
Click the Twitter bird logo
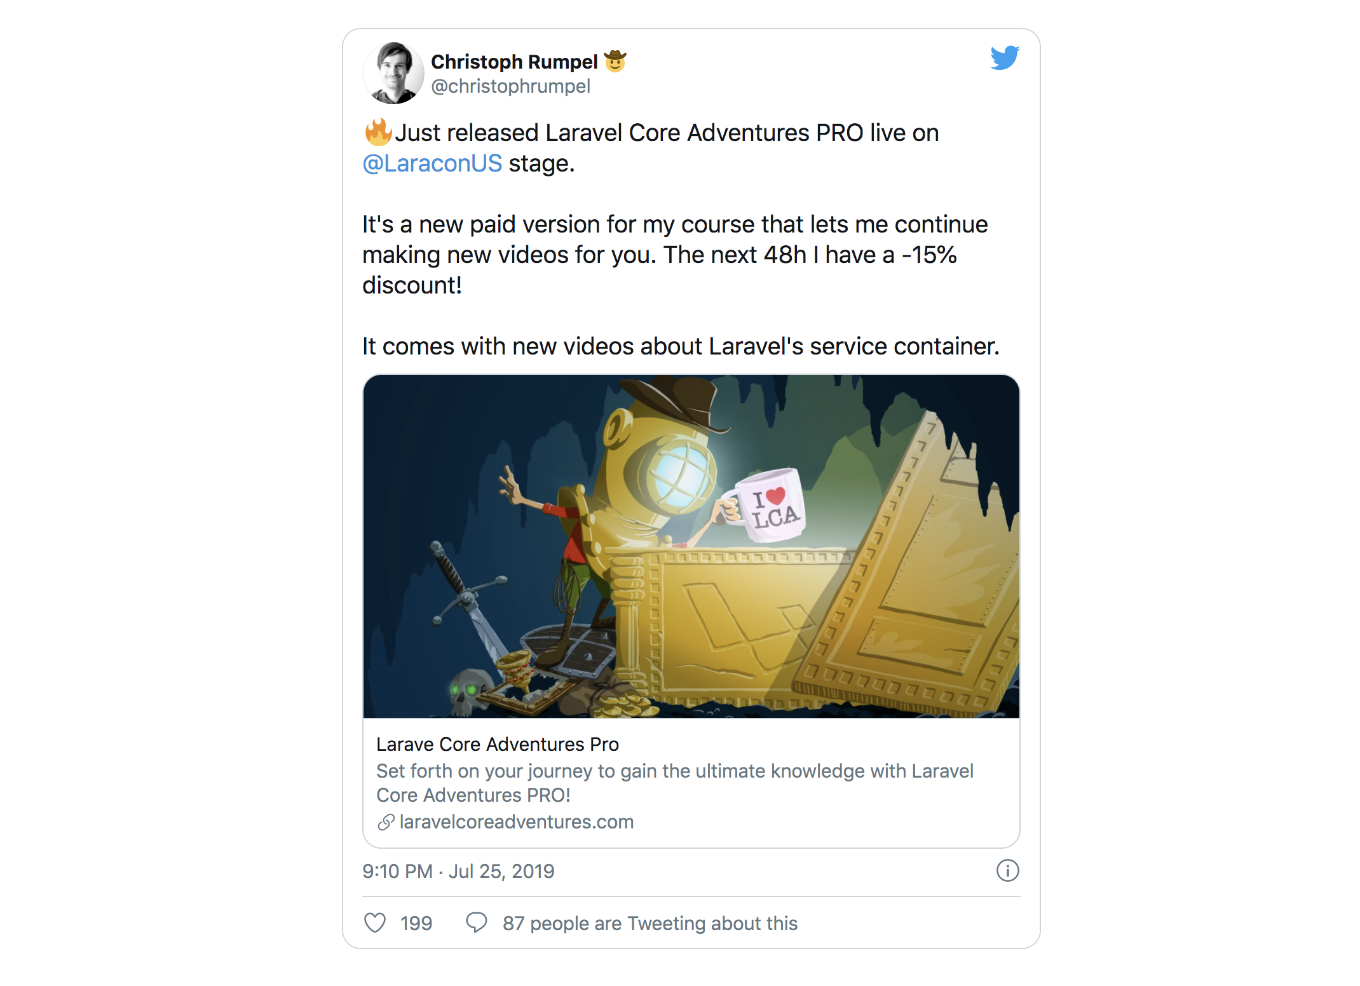1005,58
